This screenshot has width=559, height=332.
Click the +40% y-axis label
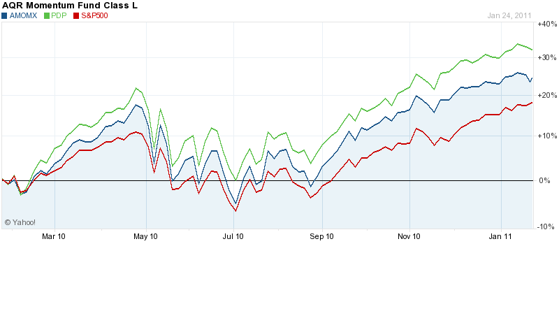point(545,24)
